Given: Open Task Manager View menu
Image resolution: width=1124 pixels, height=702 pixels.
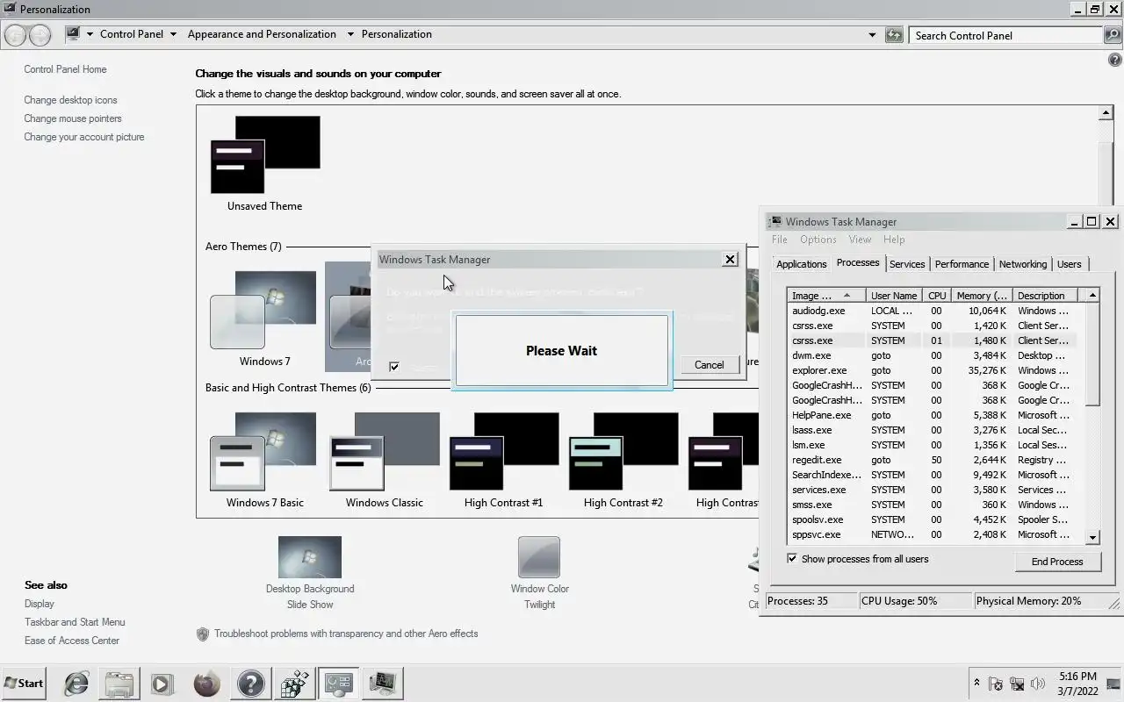Looking at the screenshot, I should (x=860, y=240).
